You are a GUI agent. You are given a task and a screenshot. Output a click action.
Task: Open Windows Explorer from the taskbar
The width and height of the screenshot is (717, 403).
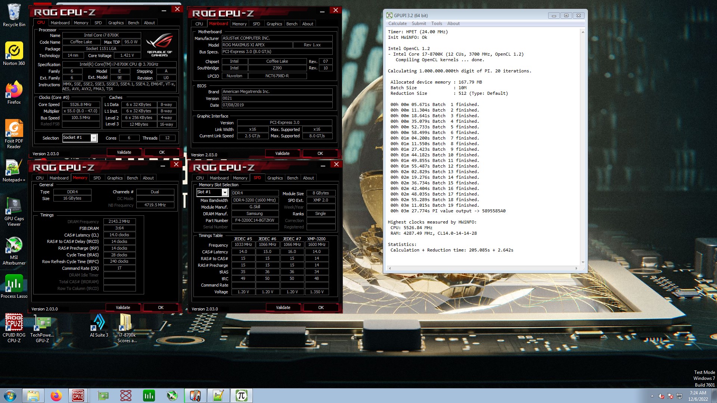click(33, 396)
